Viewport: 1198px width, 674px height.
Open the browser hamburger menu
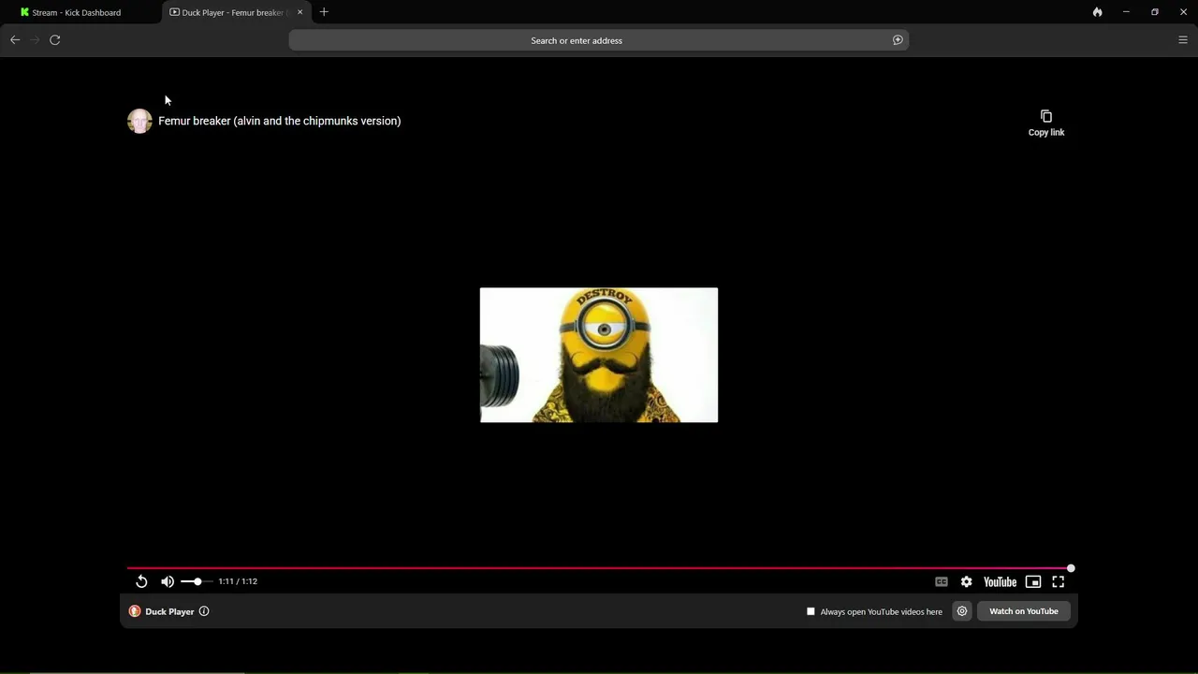pos(1183,39)
